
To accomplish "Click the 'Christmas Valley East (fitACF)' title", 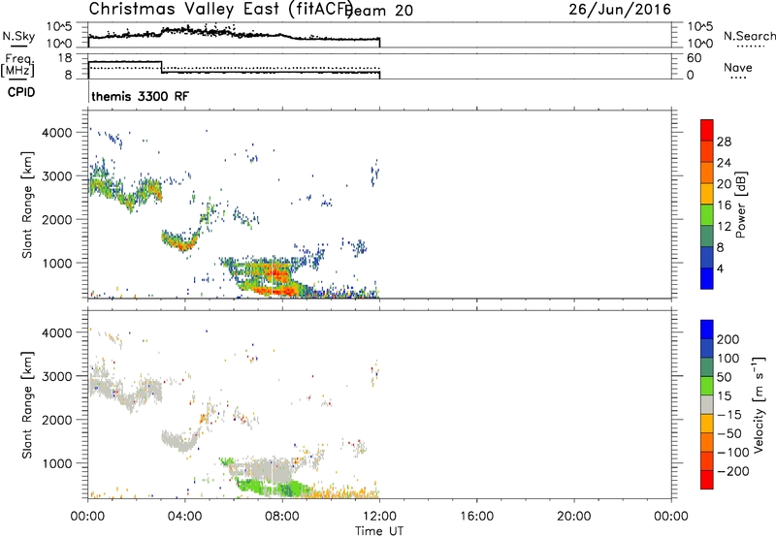I will [221, 9].
